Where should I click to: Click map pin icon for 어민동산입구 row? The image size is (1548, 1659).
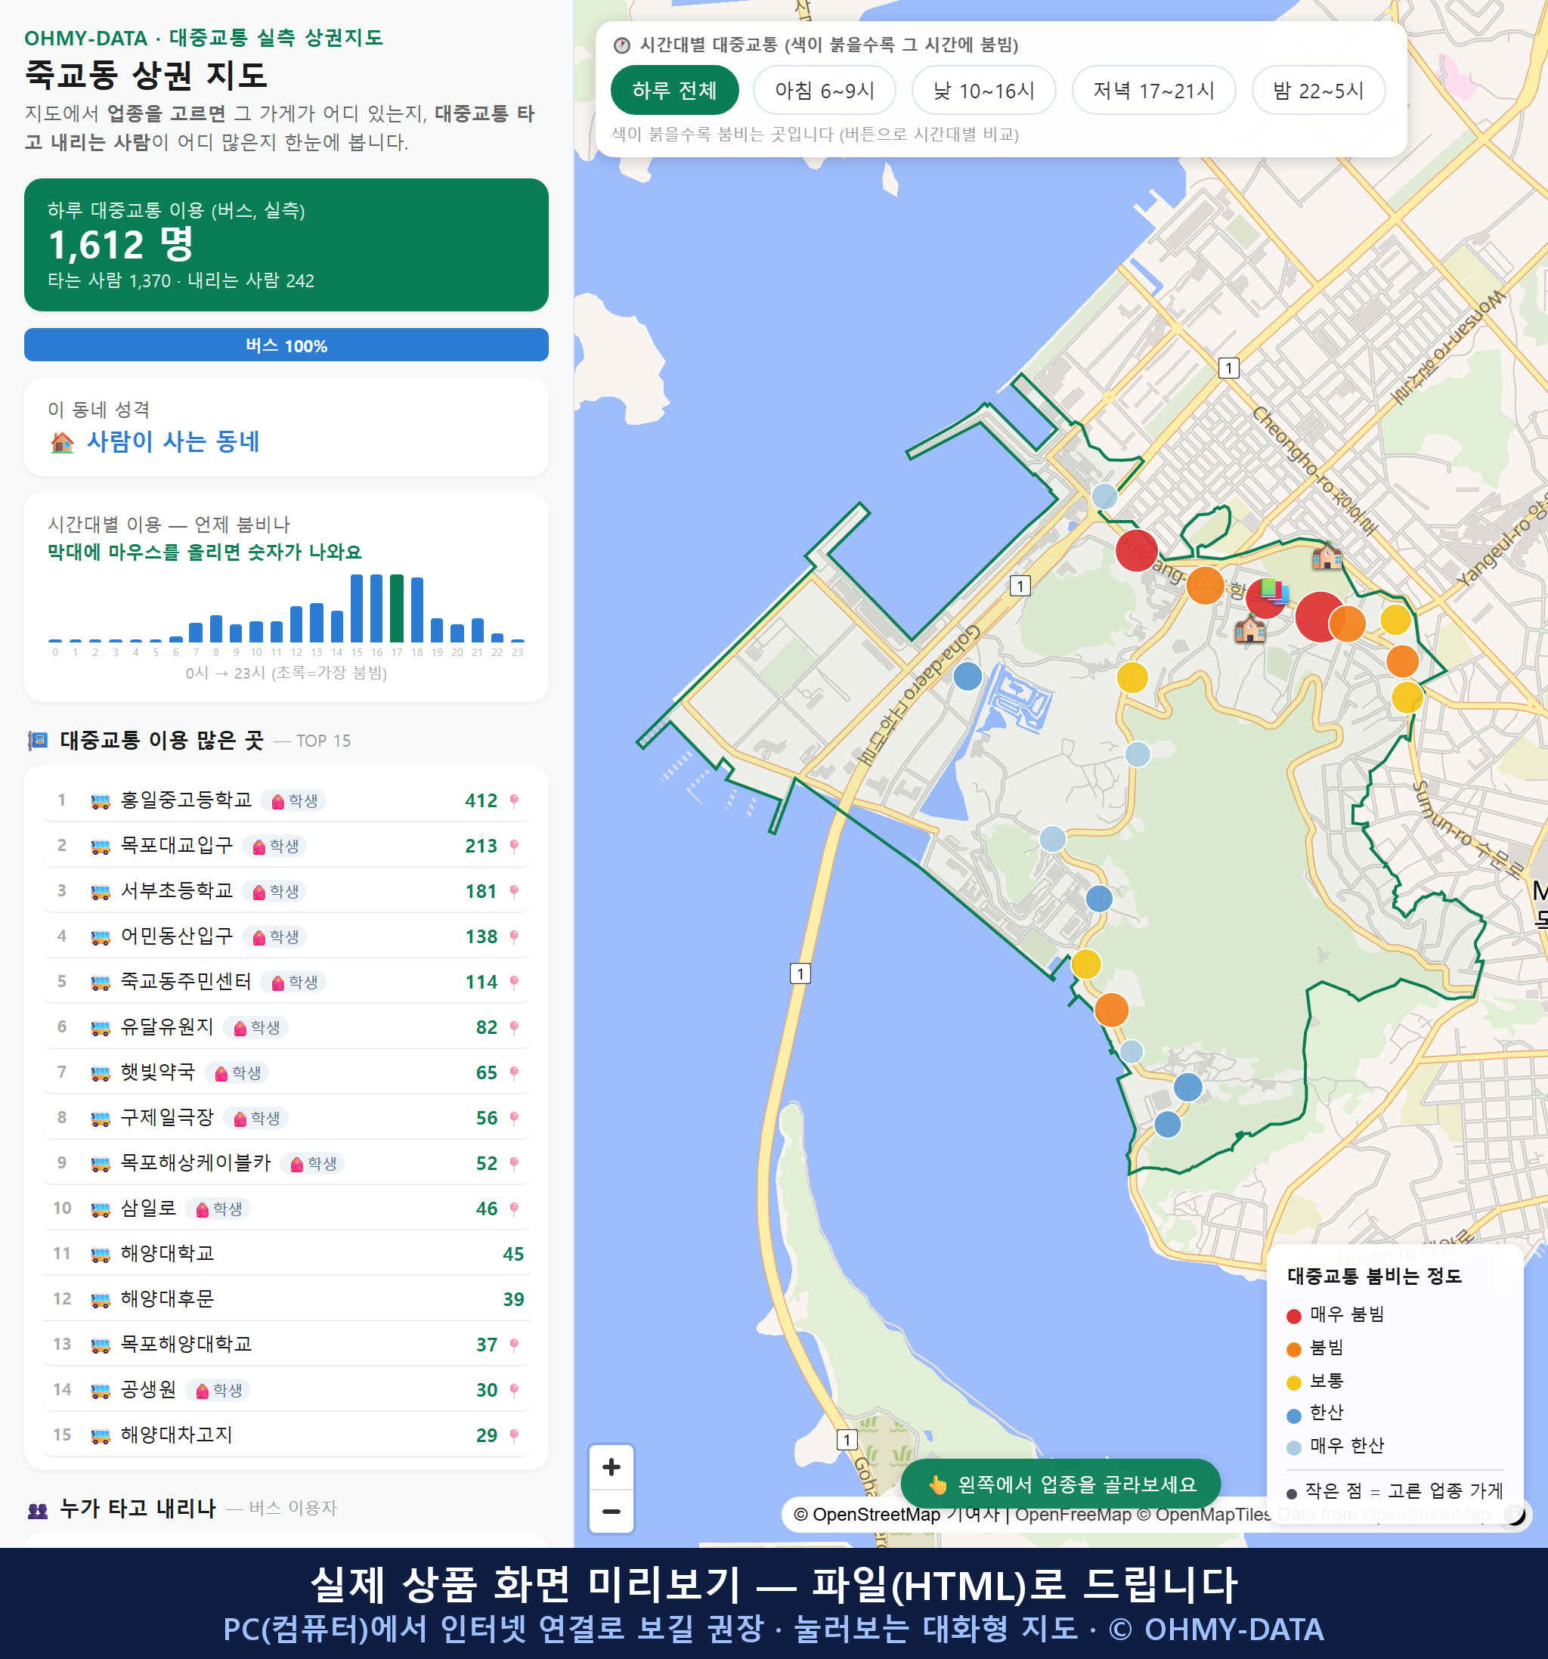coord(514,937)
